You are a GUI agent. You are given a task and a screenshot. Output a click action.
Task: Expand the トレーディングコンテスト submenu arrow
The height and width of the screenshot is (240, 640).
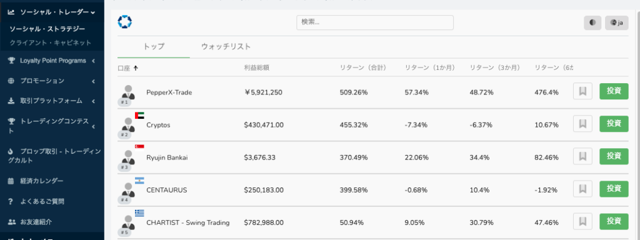94,126
